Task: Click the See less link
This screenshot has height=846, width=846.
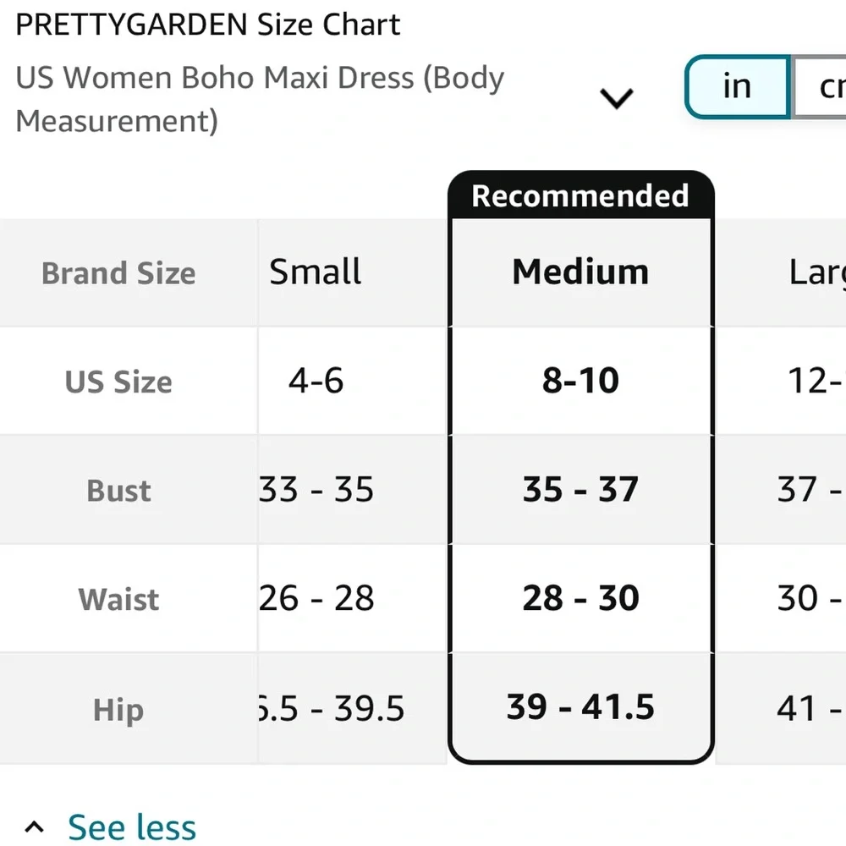Action: point(132,827)
